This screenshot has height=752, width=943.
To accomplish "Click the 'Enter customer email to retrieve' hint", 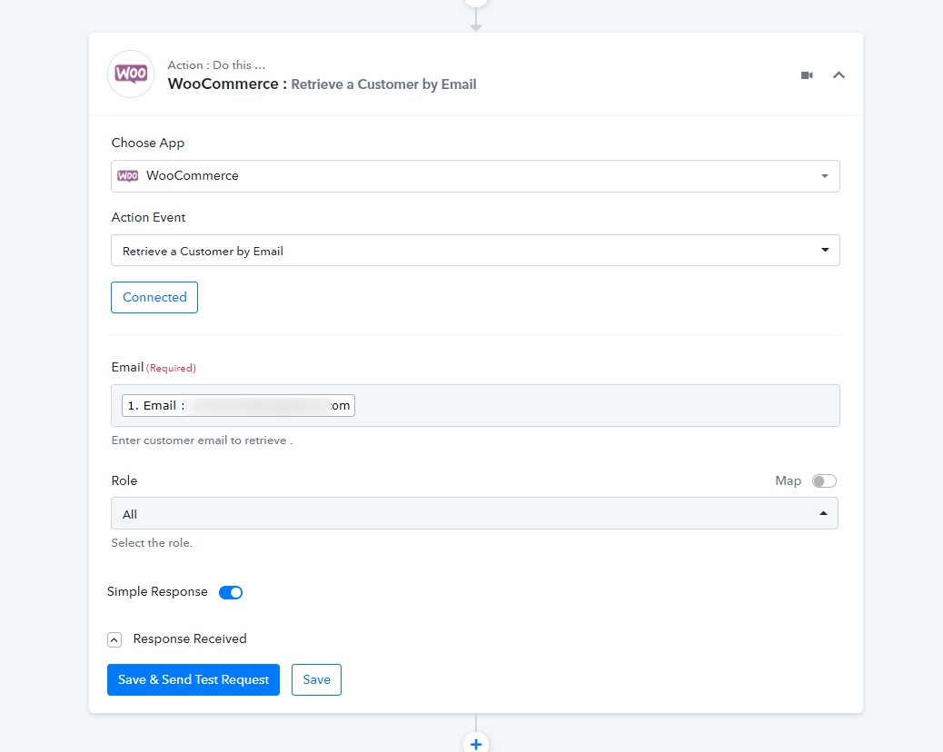I will pyautogui.click(x=202, y=440).
